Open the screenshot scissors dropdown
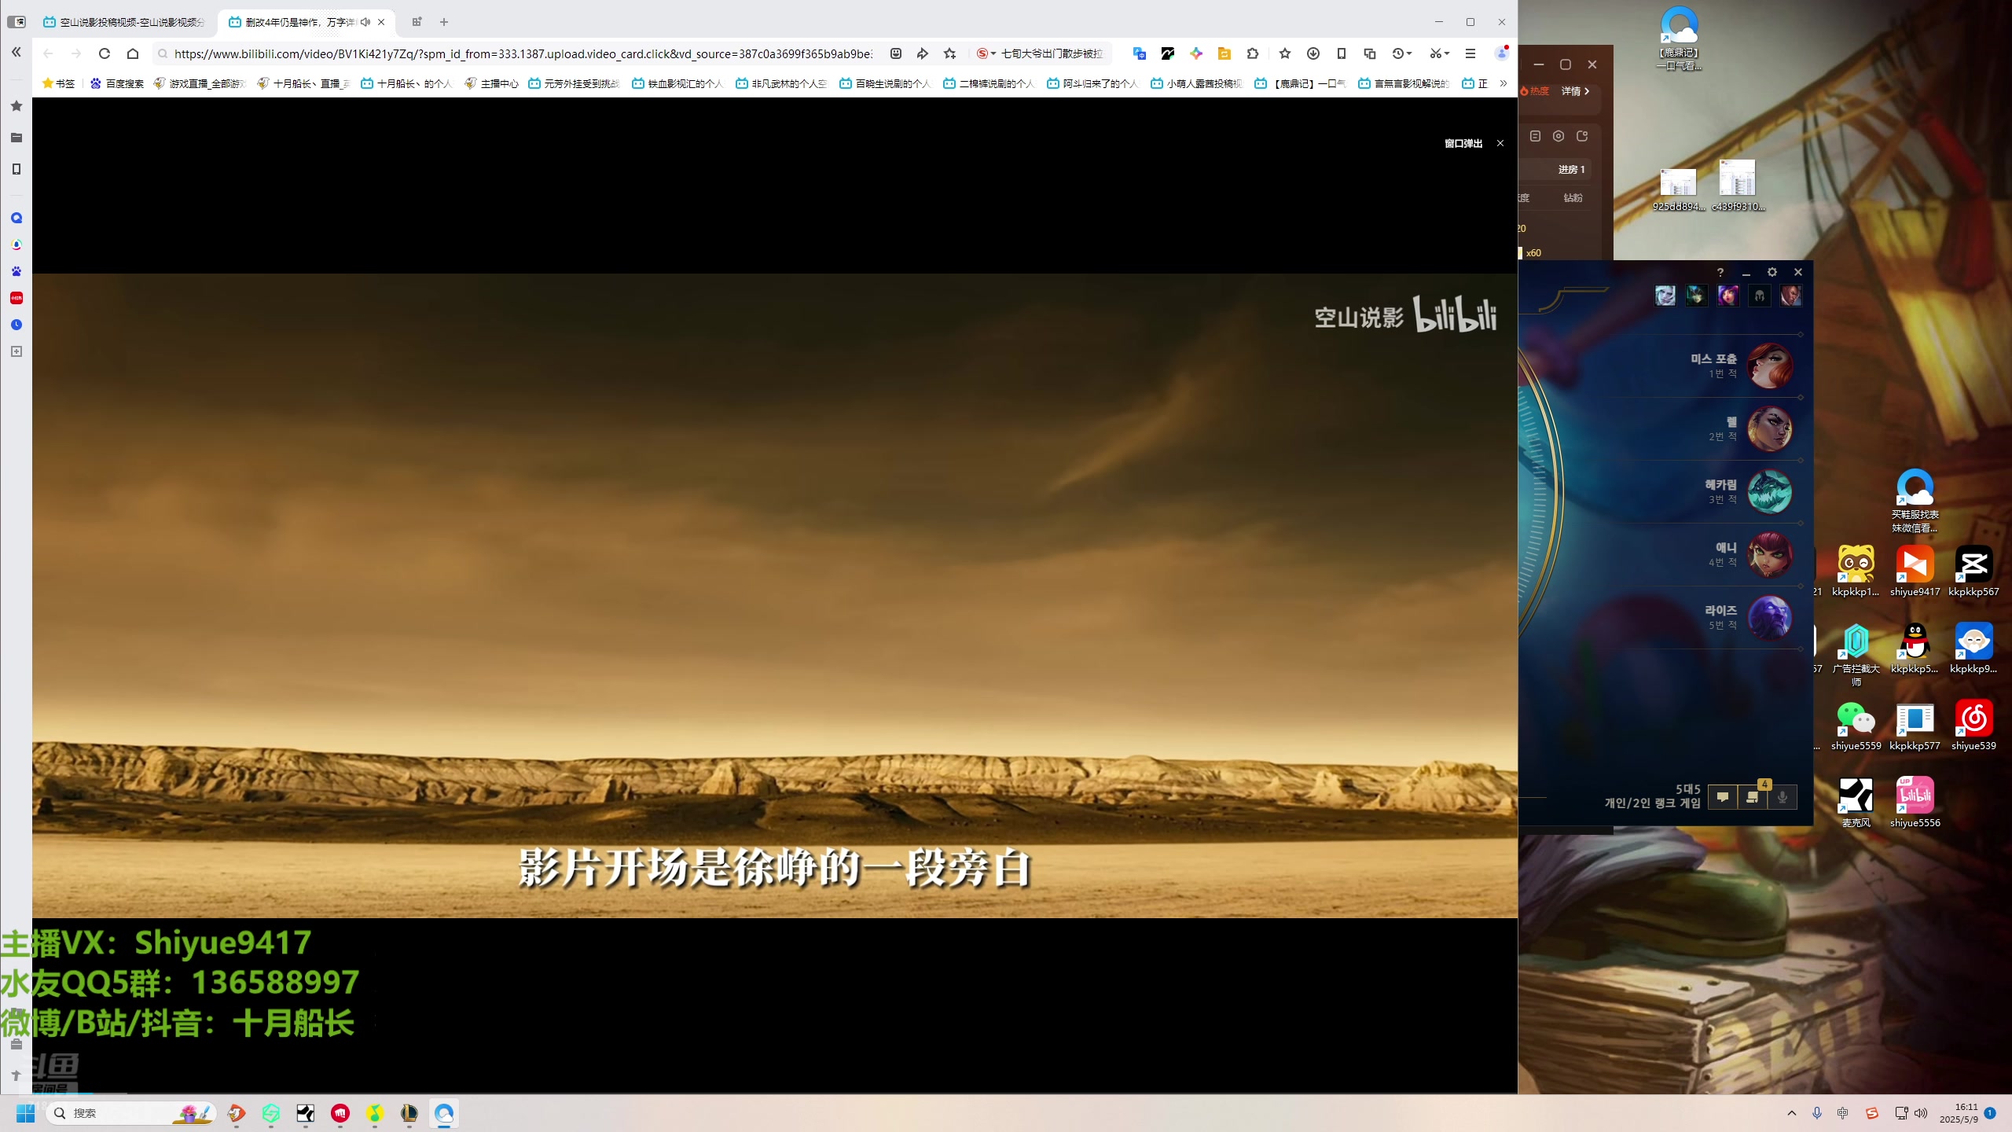 1438,53
